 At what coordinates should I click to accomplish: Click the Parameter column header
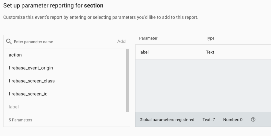click(x=148, y=38)
